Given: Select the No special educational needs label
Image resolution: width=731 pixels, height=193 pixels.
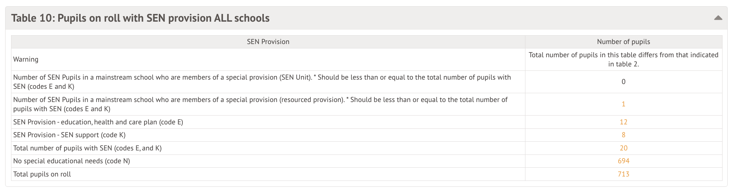Looking at the screenshot, I should (x=71, y=161).
